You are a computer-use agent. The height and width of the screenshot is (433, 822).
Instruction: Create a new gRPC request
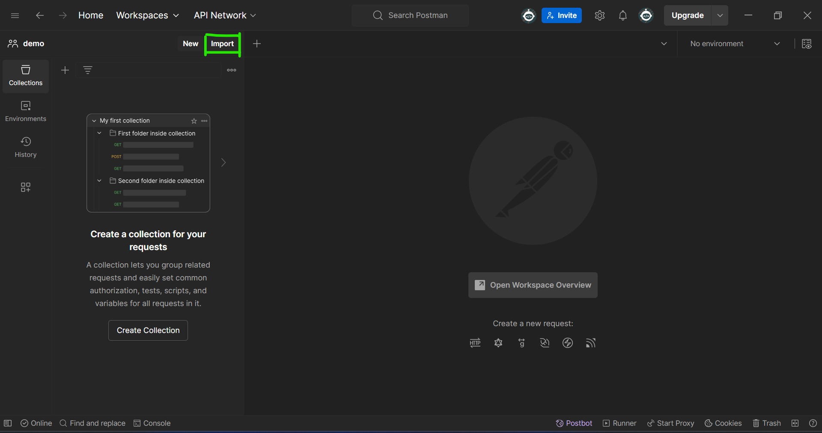pyautogui.click(x=521, y=343)
